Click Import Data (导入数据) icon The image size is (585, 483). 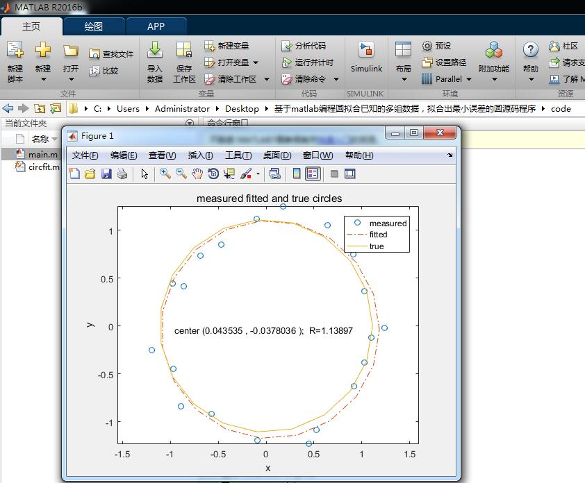[154, 50]
